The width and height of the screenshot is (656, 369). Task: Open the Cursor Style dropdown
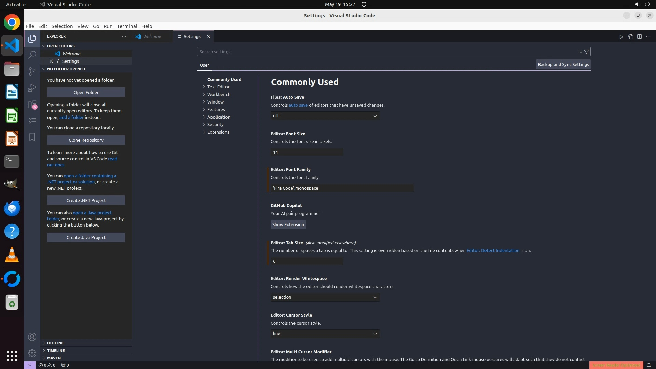pyautogui.click(x=325, y=334)
